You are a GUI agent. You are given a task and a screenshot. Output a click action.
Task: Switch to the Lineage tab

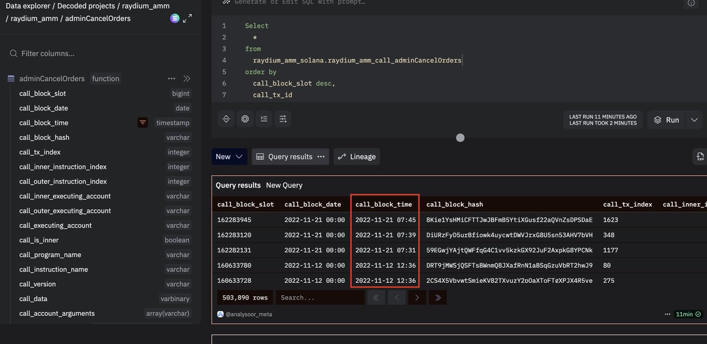click(357, 156)
